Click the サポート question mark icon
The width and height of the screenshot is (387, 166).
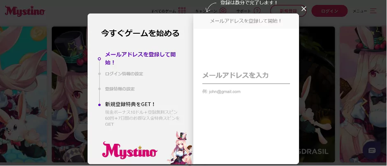(257, 11)
